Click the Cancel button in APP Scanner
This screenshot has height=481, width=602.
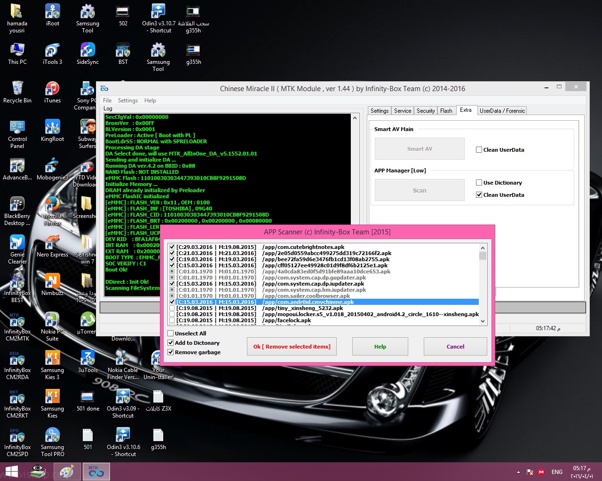(x=455, y=347)
